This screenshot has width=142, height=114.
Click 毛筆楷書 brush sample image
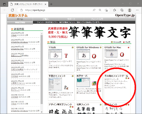[x=86, y=109]
